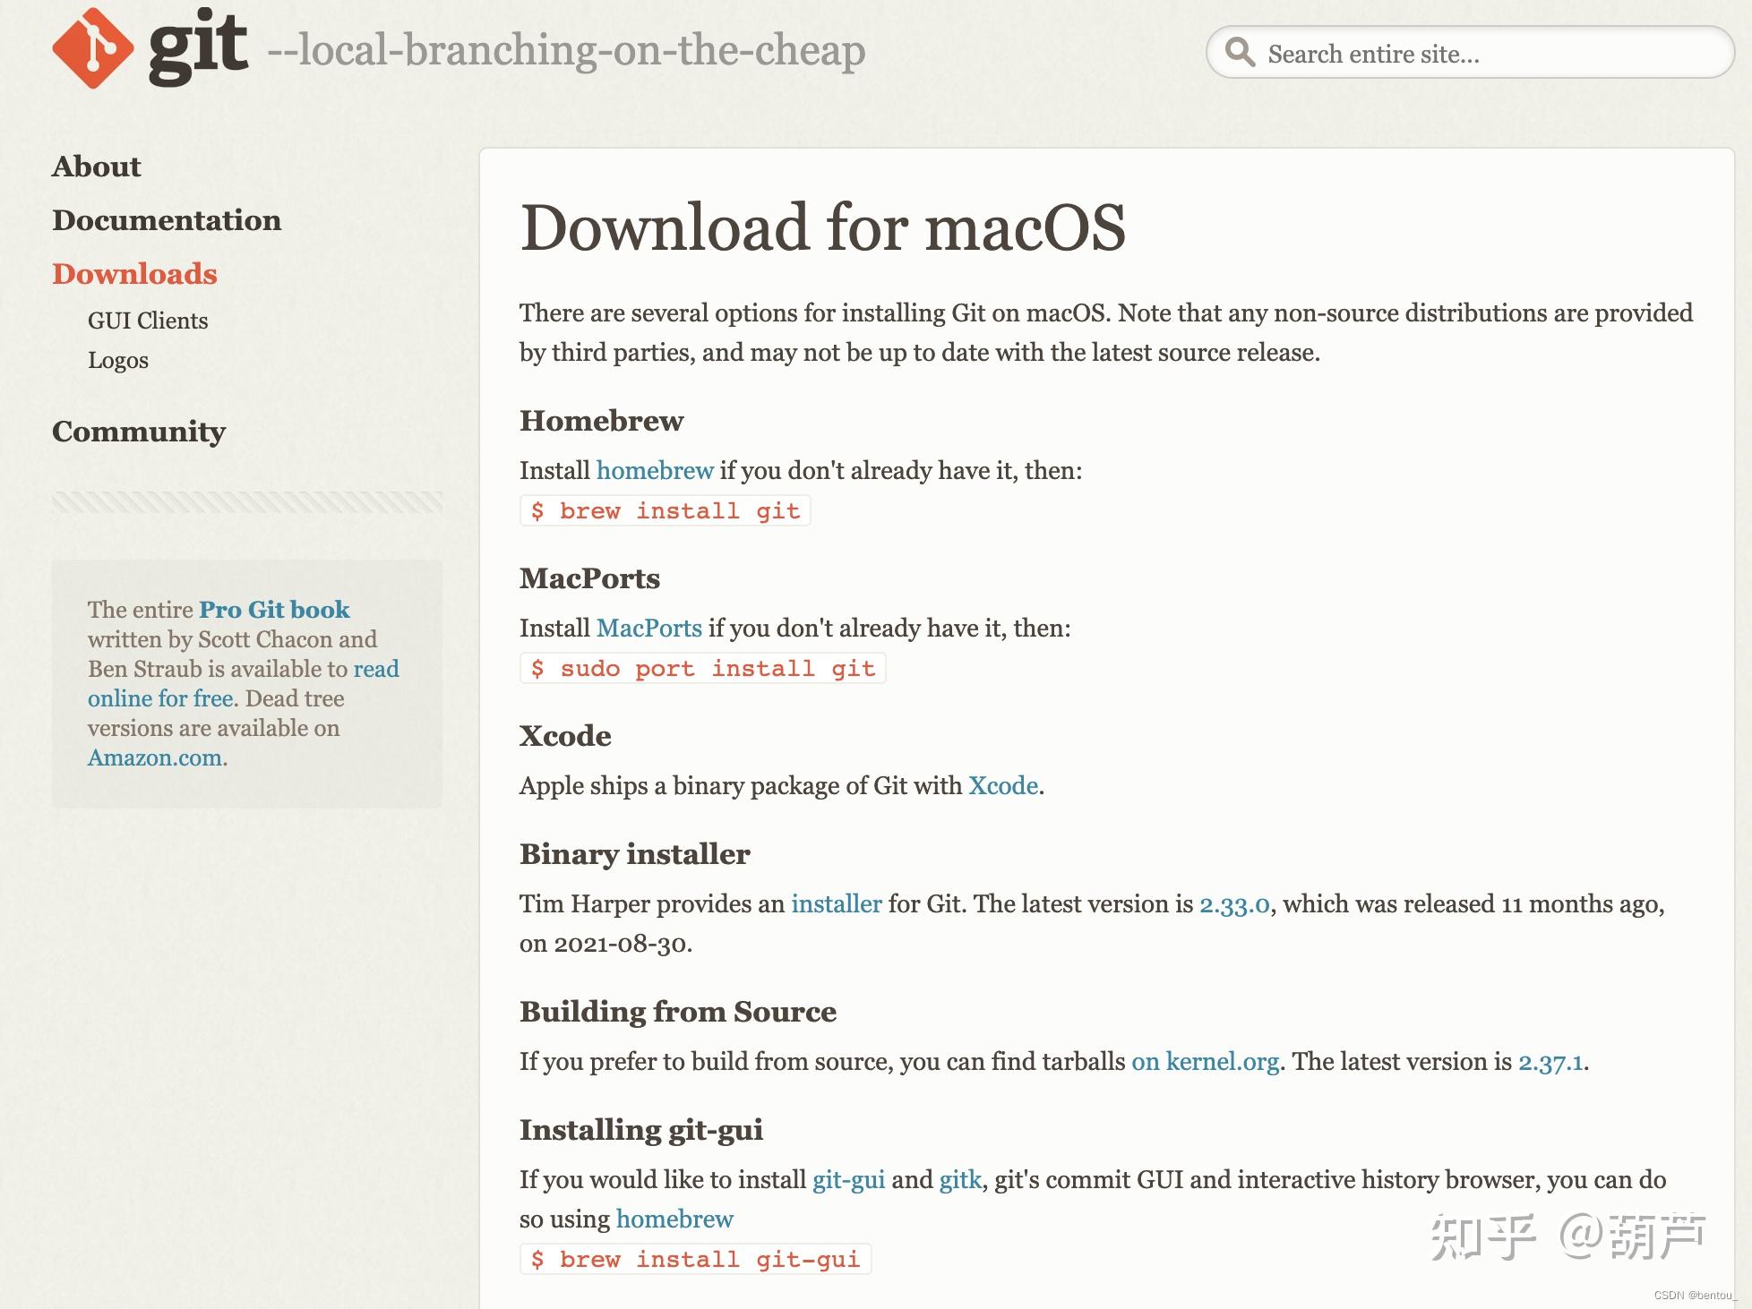Open the GUI Clients page

point(148,321)
